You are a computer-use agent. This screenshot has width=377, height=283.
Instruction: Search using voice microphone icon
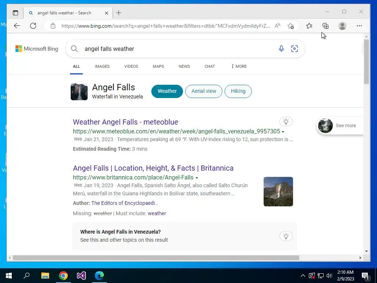pyautogui.click(x=281, y=49)
